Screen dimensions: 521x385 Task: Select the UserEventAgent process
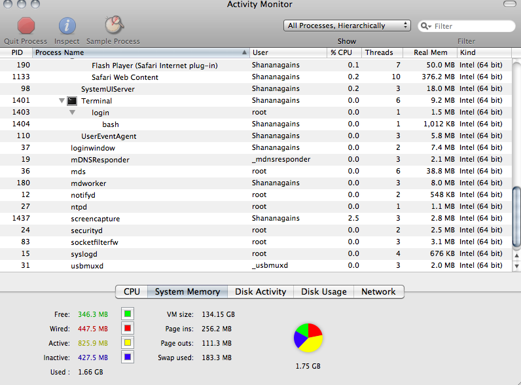[256, 136]
